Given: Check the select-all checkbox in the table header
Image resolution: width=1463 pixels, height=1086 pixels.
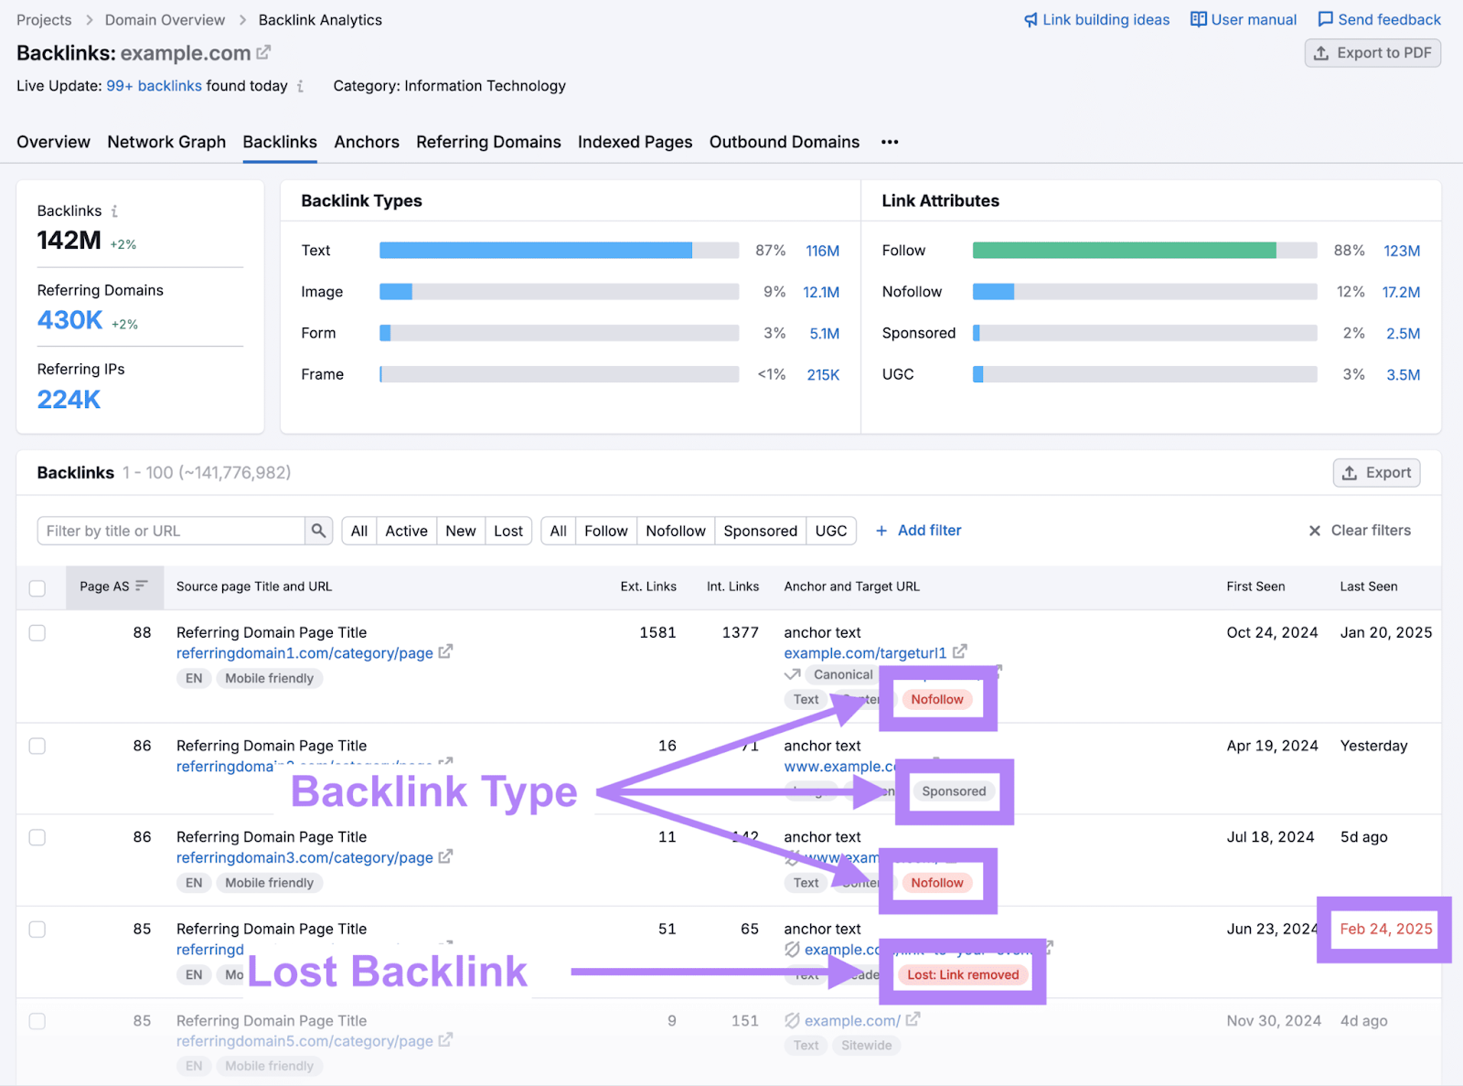Looking at the screenshot, I should pos(37,588).
